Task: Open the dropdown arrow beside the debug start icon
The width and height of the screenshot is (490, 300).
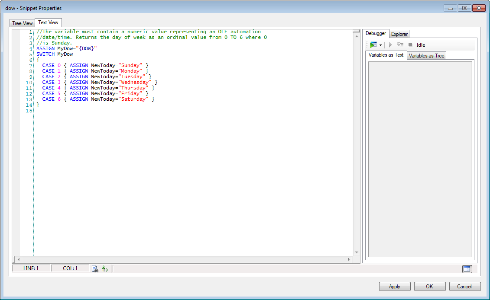Action: pyautogui.click(x=380, y=45)
